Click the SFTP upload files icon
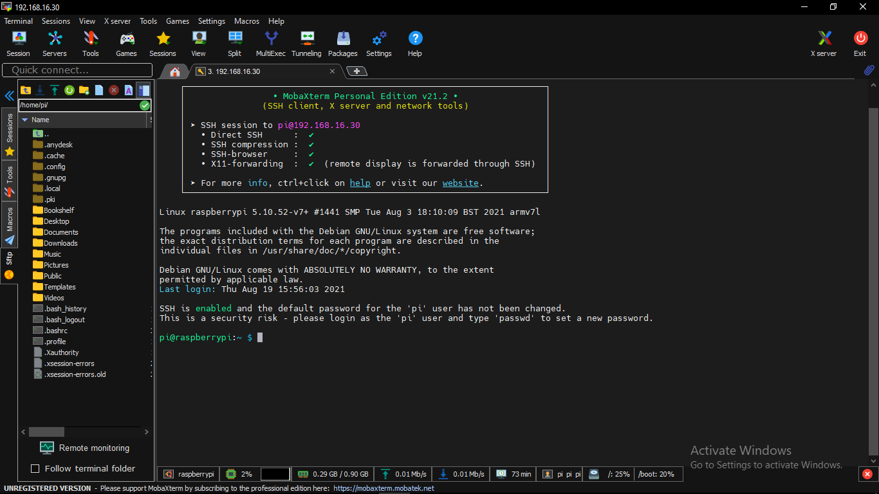The height and width of the screenshot is (494, 879). pos(55,90)
